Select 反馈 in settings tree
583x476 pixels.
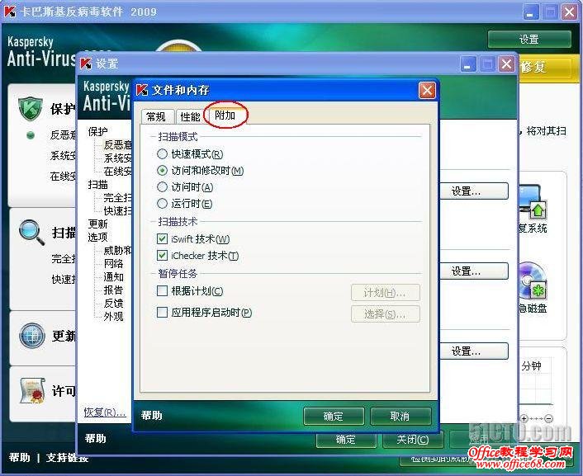(113, 304)
